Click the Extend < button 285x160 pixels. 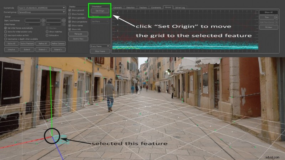(43, 49)
